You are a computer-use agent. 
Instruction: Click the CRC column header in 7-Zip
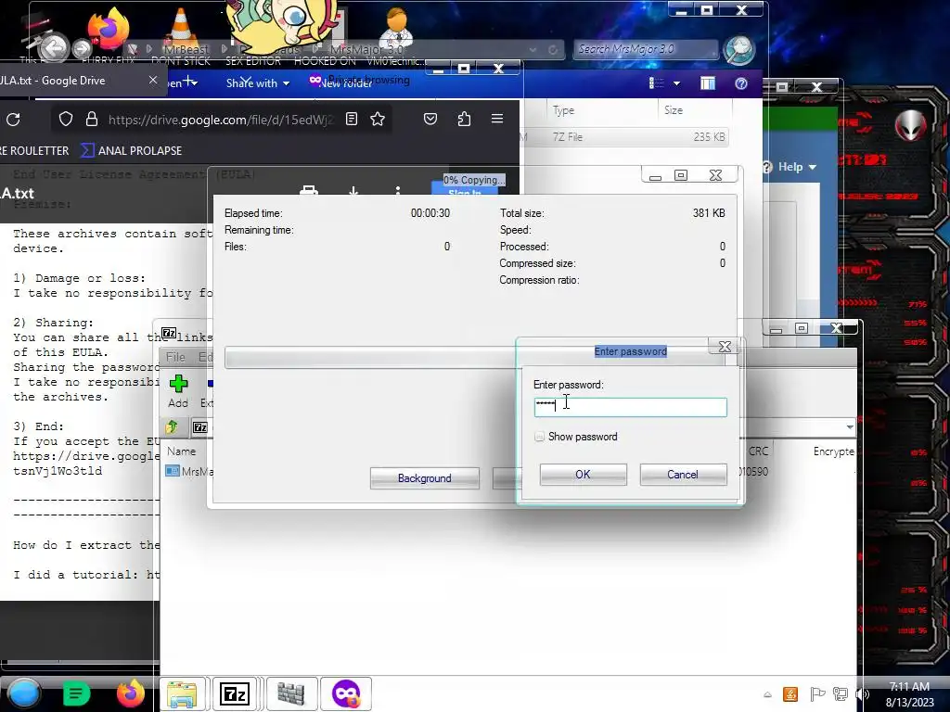(758, 451)
